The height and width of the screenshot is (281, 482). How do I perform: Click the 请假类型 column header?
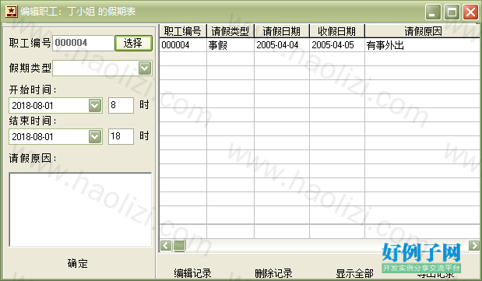(230, 31)
